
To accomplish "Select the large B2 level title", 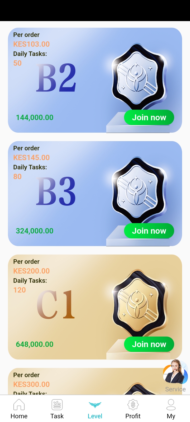I will click(56, 78).
